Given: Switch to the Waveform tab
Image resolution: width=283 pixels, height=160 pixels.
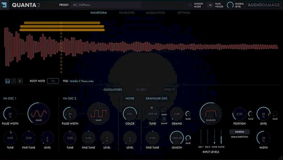Looking at the screenshot, I should click(x=98, y=13).
